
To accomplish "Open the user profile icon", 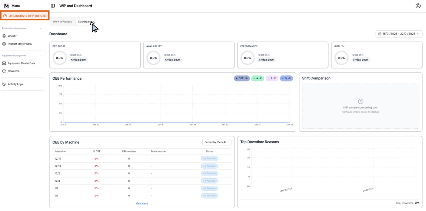I will [x=419, y=6].
